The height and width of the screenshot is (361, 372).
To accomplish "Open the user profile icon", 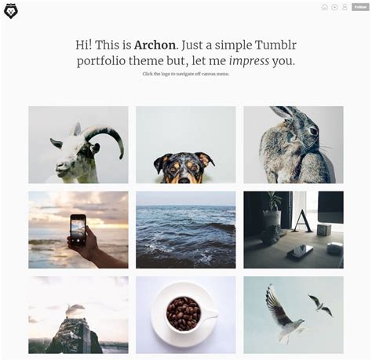I will coord(345,7).
